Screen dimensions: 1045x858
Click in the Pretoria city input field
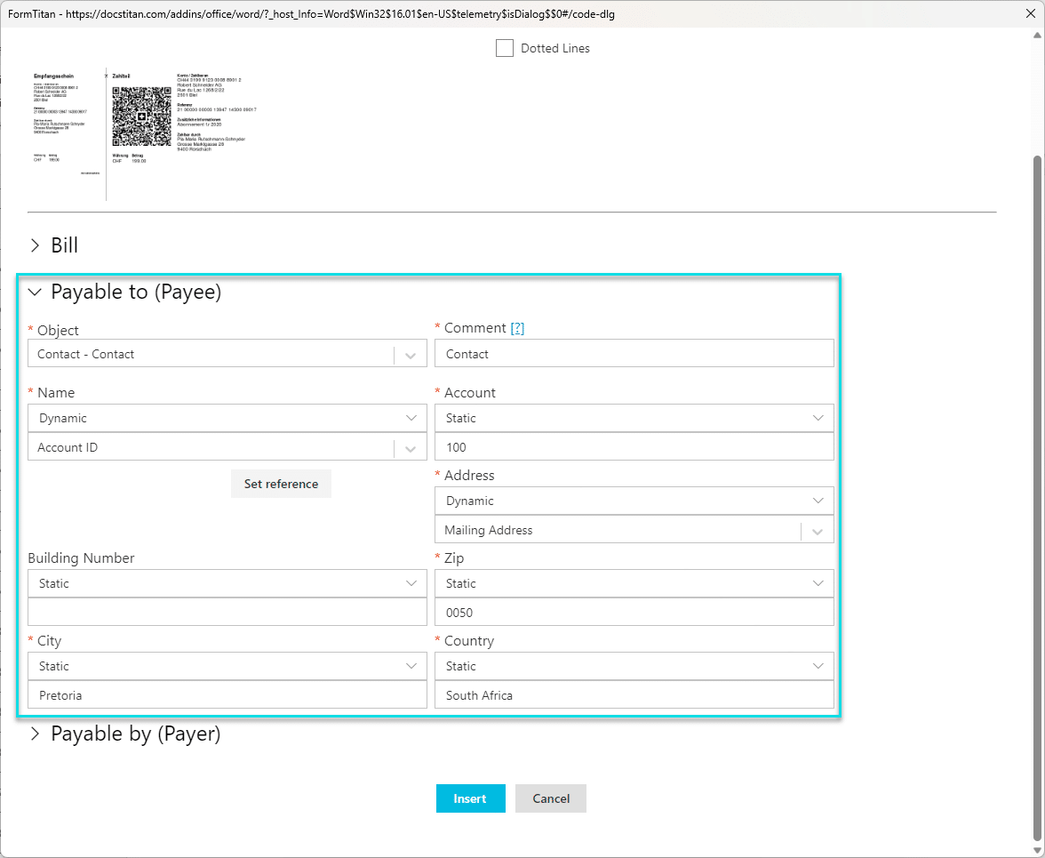(227, 695)
